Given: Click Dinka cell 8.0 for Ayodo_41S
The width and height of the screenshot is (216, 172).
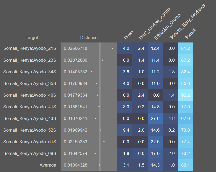Looking at the screenshot, I should pos(125,107).
